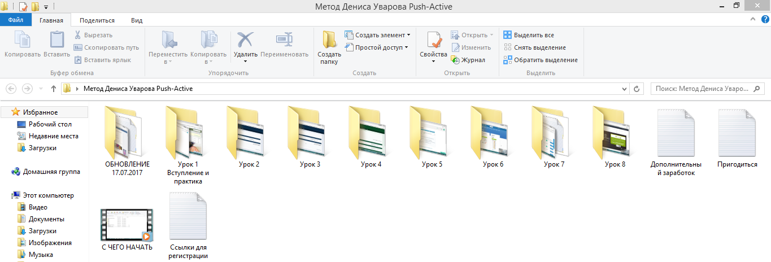Click the address bar path text
This screenshot has height=262, width=771.
(139, 89)
